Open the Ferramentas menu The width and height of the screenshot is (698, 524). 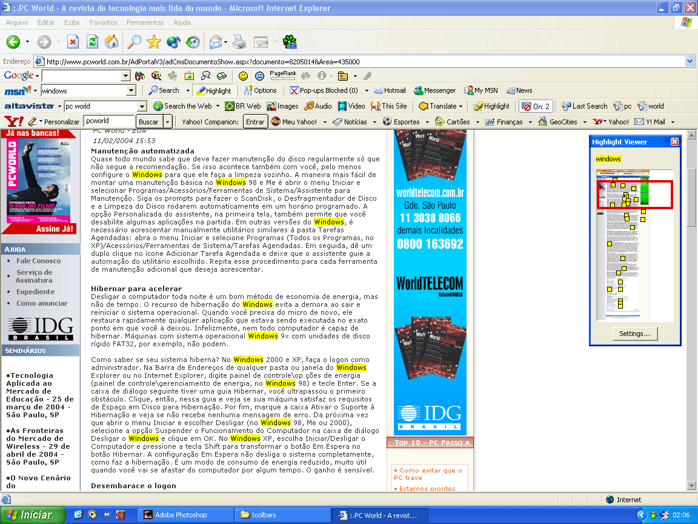pos(145,22)
